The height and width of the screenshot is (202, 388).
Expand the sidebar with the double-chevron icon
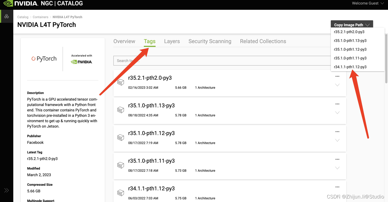[x=6, y=190]
